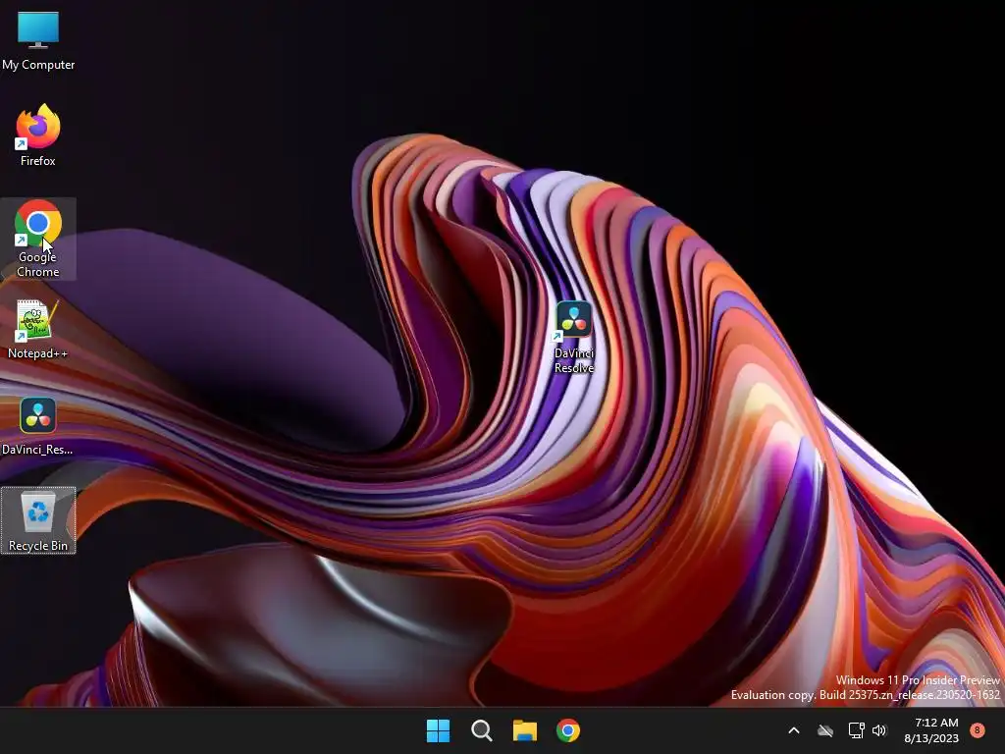Select the Recycle Bin desktop icon
The image size is (1005, 754).
38,520
